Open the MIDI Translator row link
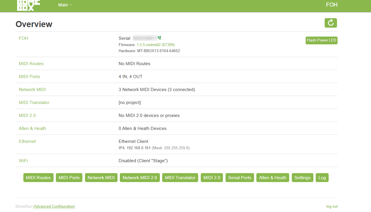The image size is (371, 212). (x=34, y=102)
